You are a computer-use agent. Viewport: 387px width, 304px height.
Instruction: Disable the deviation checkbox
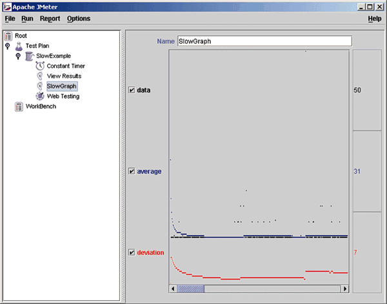pyautogui.click(x=132, y=252)
